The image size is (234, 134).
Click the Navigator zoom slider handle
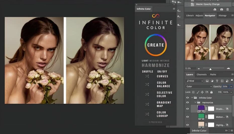point(210,69)
